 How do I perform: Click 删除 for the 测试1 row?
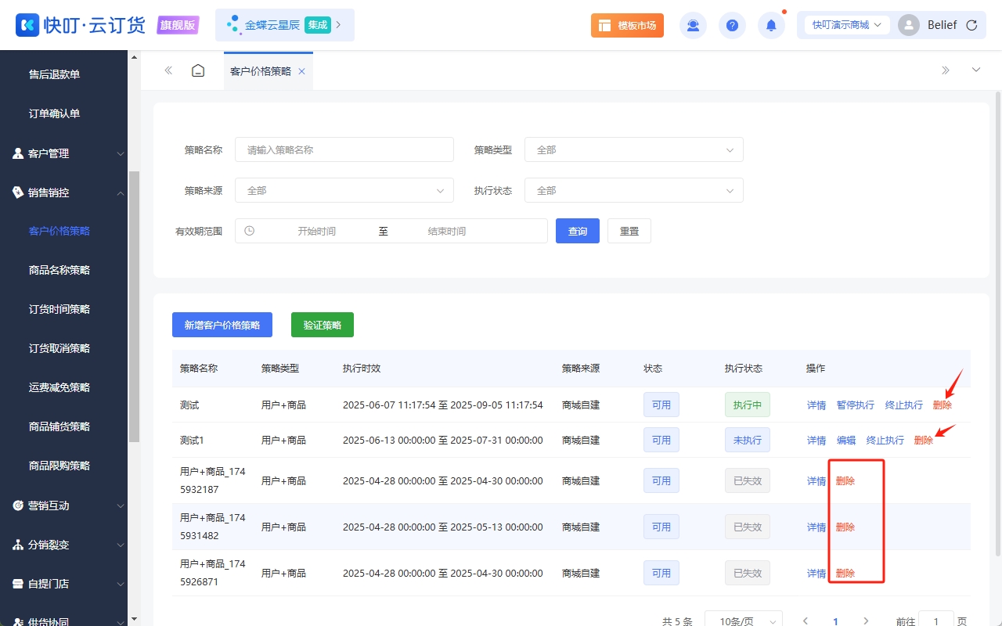(x=924, y=441)
